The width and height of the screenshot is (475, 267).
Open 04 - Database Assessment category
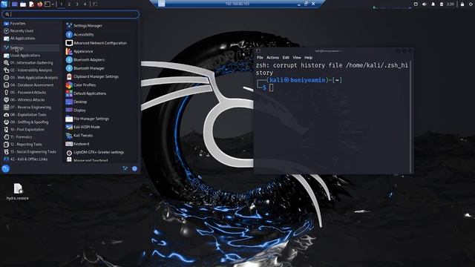(31, 85)
